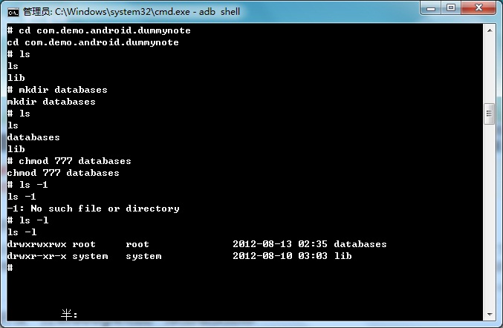This screenshot has width=503, height=328.
Task: Click the 2012-08-10 03:03 timestamp
Action: [x=279, y=256]
